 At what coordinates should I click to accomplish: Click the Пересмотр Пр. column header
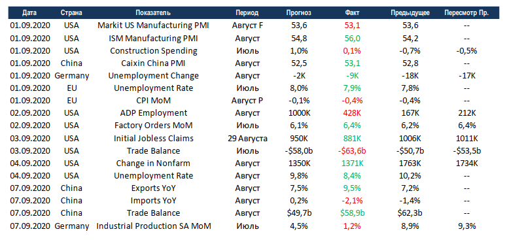tap(466, 13)
